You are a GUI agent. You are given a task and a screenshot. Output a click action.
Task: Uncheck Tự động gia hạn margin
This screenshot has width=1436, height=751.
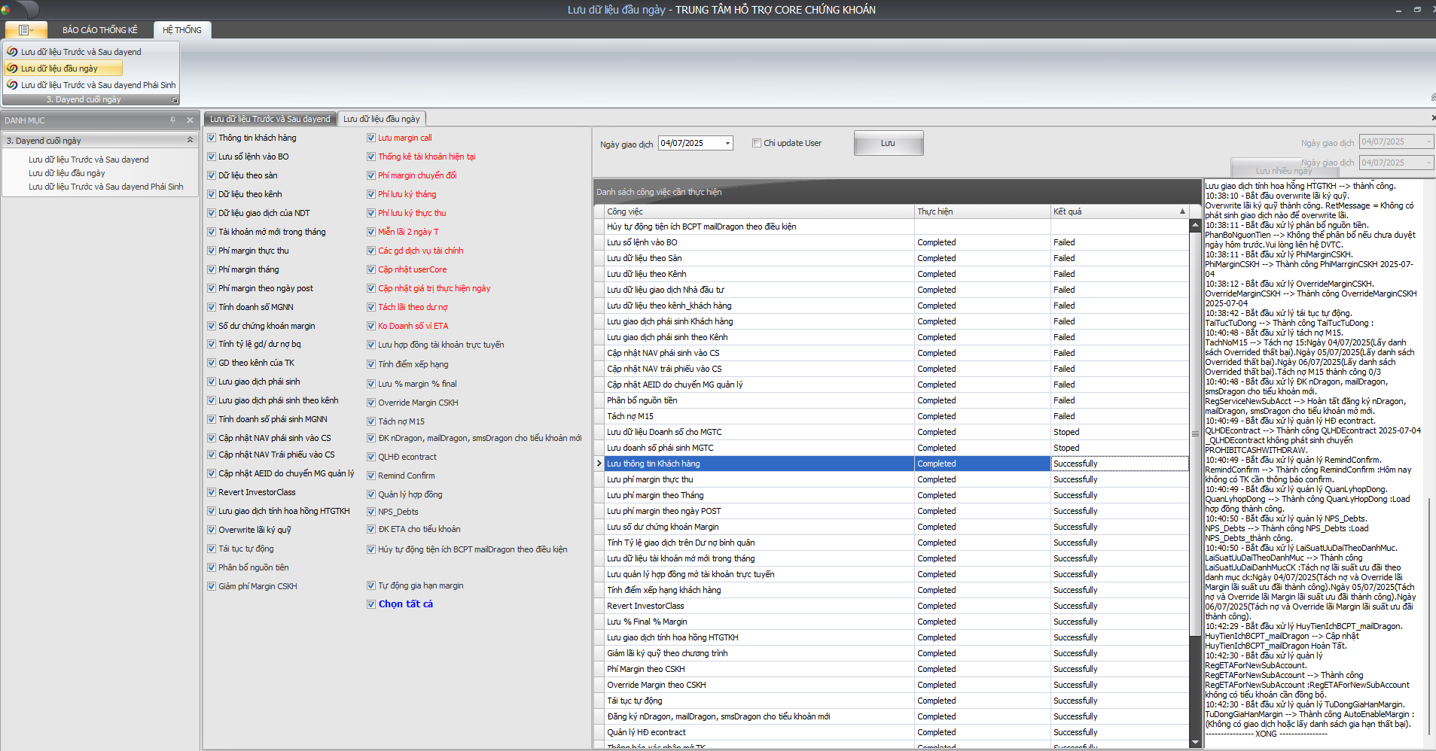[371, 585]
